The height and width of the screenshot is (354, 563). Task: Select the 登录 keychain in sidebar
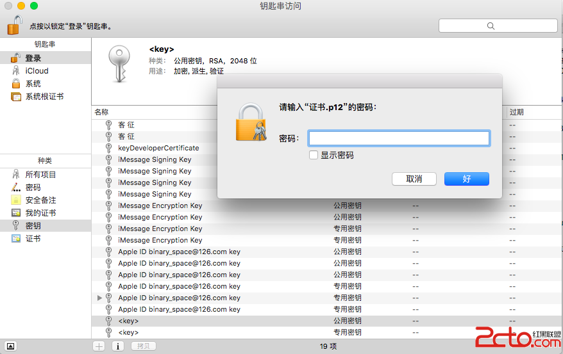(46, 58)
